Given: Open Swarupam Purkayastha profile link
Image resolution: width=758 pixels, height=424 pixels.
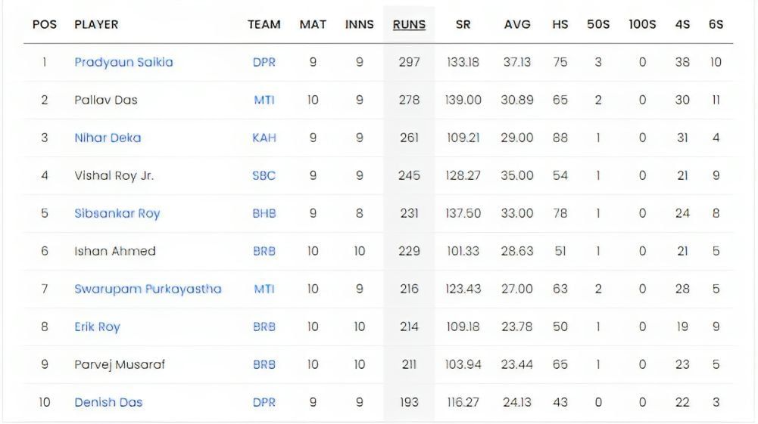Looking at the screenshot, I should [x=148, y=289].
